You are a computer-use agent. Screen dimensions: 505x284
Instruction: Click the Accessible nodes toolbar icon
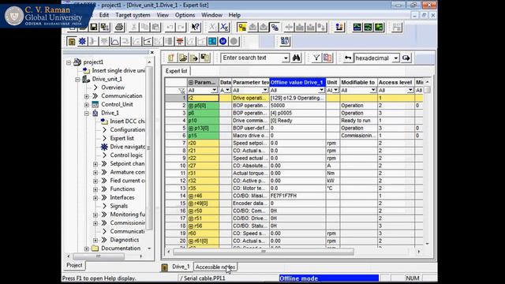coord(339,27)
